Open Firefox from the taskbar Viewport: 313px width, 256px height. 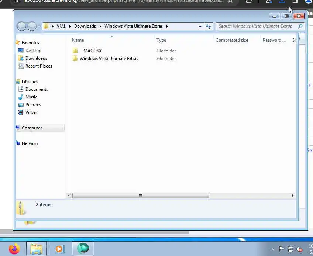click(x=14, y=249)
